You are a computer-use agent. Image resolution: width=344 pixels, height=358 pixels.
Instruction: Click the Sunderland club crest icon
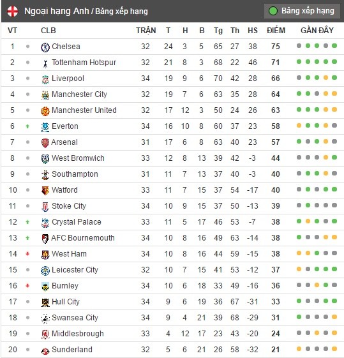click(45, 350)
